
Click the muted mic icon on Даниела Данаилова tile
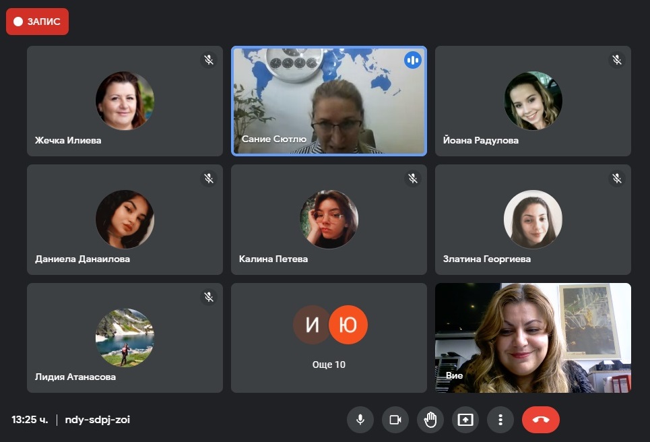[209, 179]
